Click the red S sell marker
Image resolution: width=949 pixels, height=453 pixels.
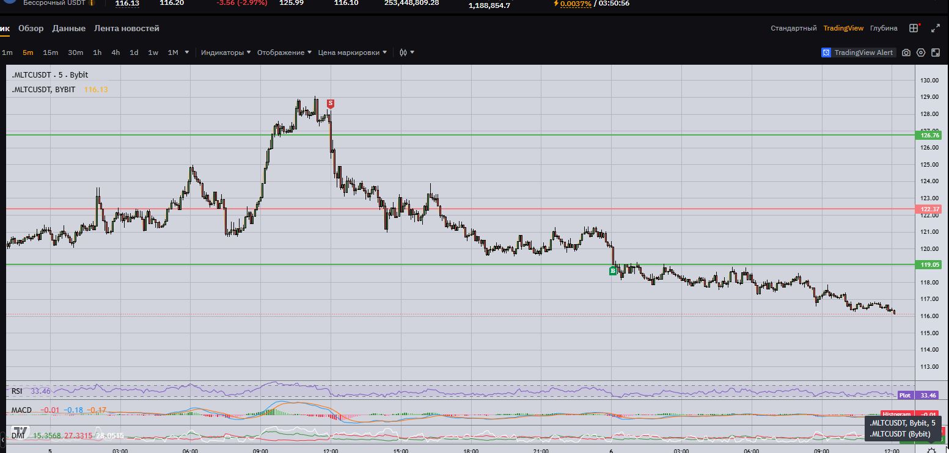330,104
